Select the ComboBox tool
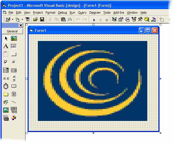This screenshot has width=174, height=144. tap(6, 70)
